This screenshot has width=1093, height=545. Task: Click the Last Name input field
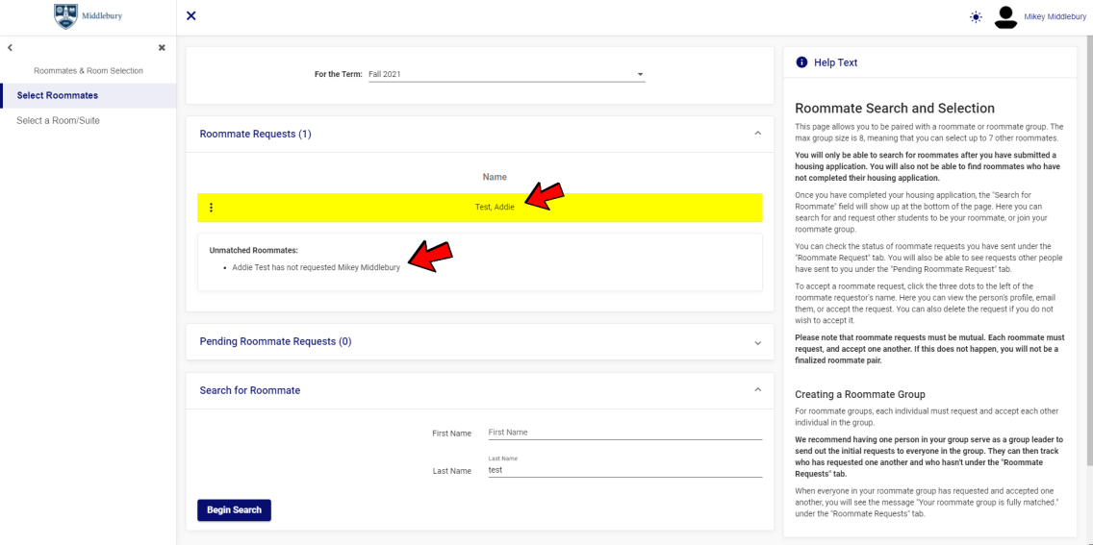pyautogui.click(x=624, y=470)
